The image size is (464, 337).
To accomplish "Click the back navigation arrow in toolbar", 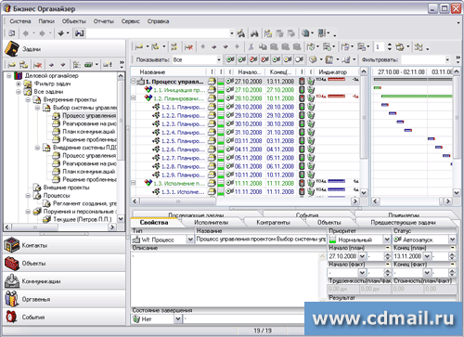I will (x=26, y=33).
